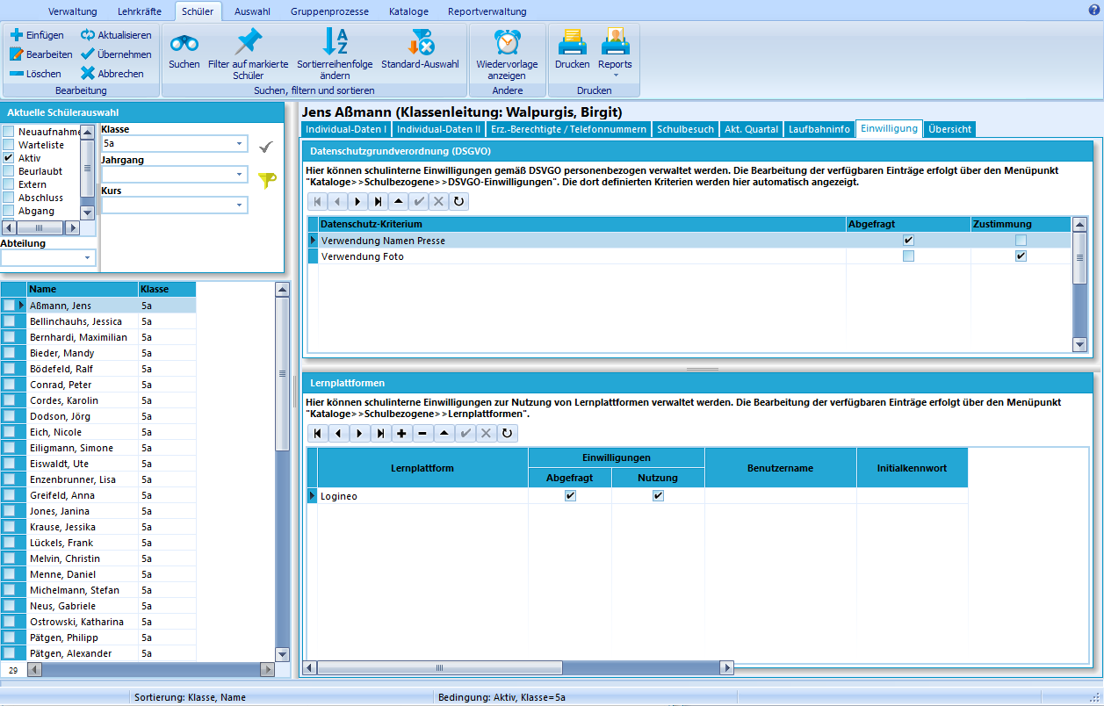Open the Klasse dropdown
The width and height of the screenshot is (1104, 706).
tap(240, 144)
